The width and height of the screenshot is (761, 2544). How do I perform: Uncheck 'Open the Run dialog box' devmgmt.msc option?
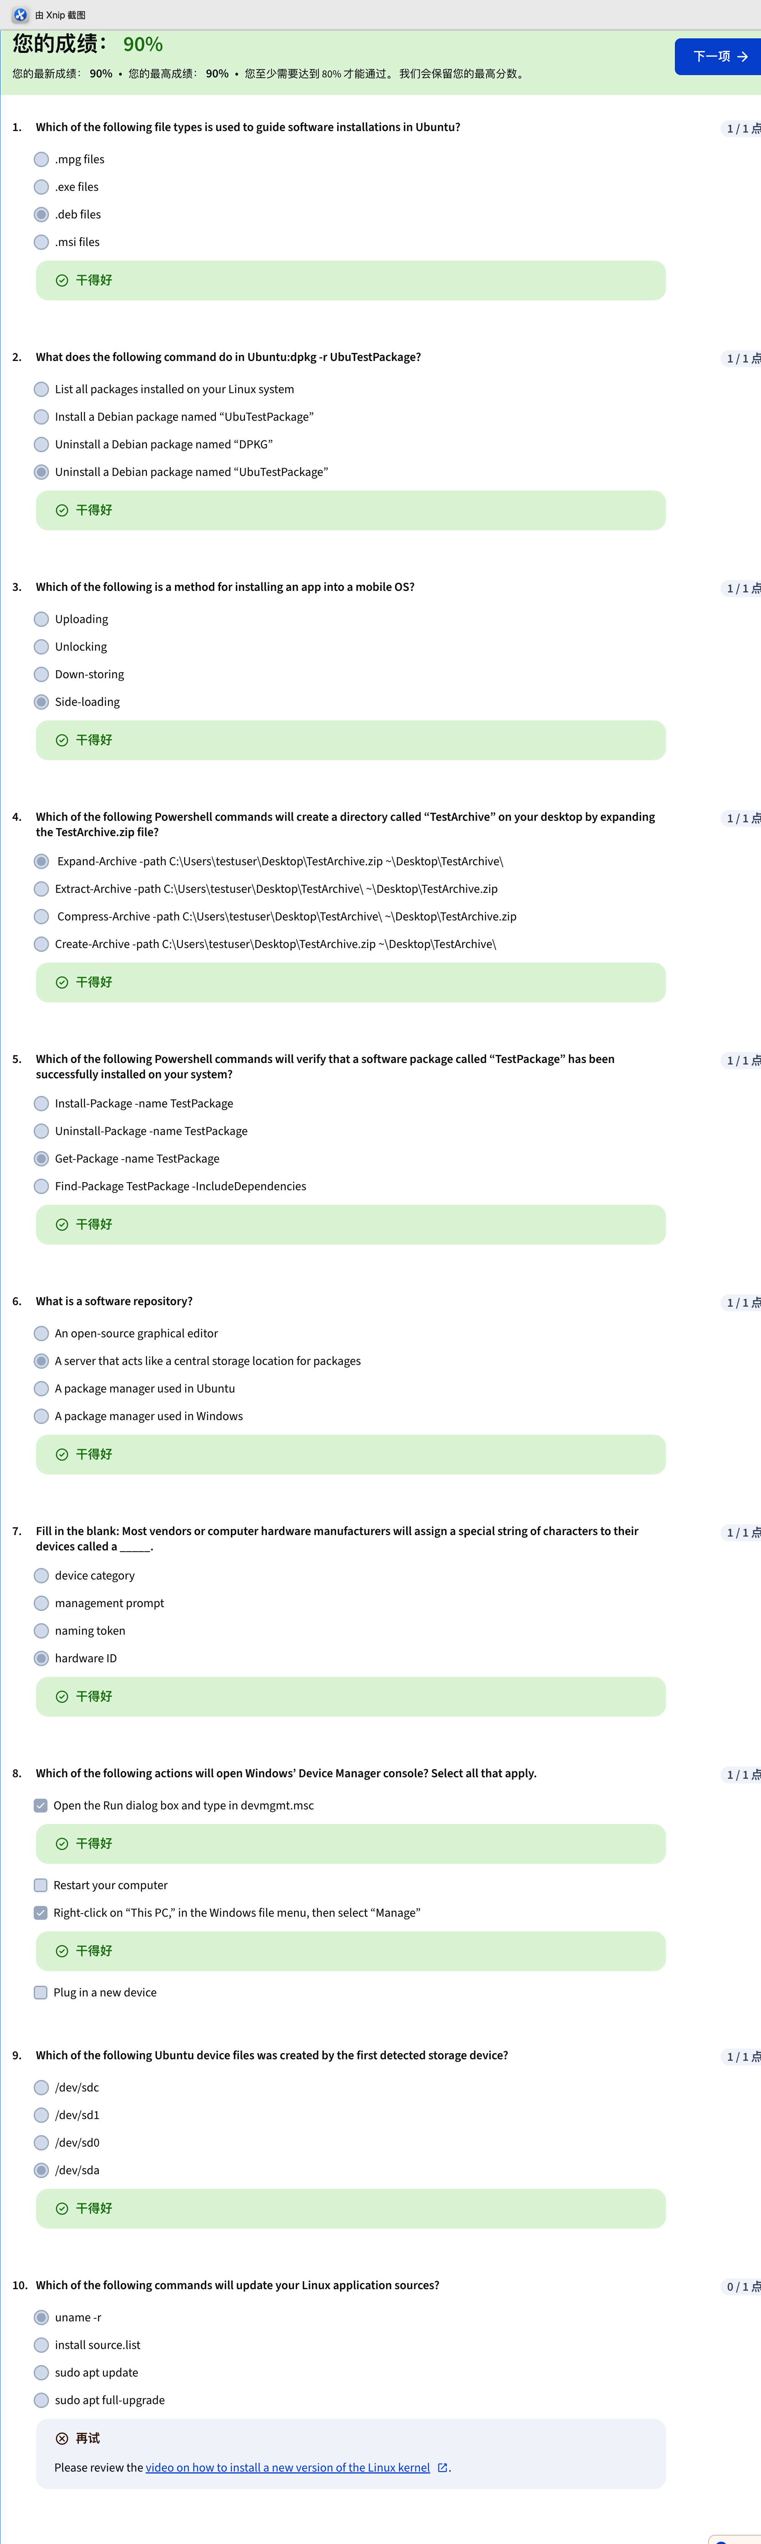pyautogui.click(x=41, y=1805)
